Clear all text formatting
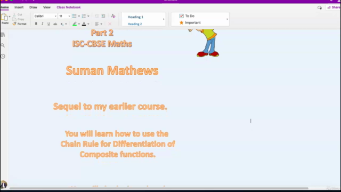The height and width of the screenshot is (192, 341). [x=113, y=16]
